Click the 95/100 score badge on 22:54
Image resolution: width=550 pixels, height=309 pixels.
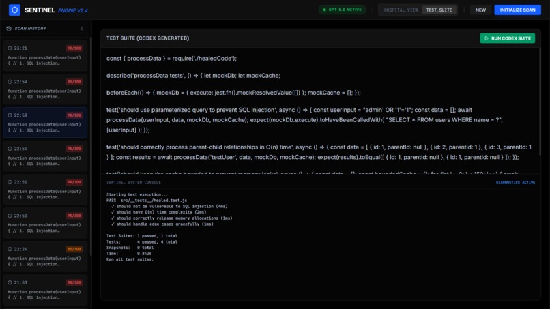click(74, 149)
